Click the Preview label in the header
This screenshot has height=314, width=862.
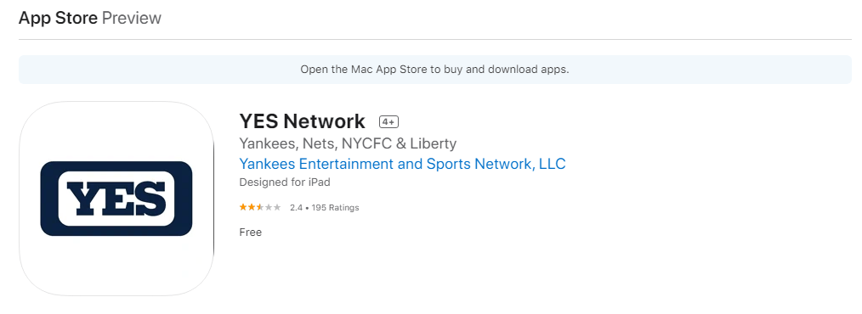coord(132,18)
